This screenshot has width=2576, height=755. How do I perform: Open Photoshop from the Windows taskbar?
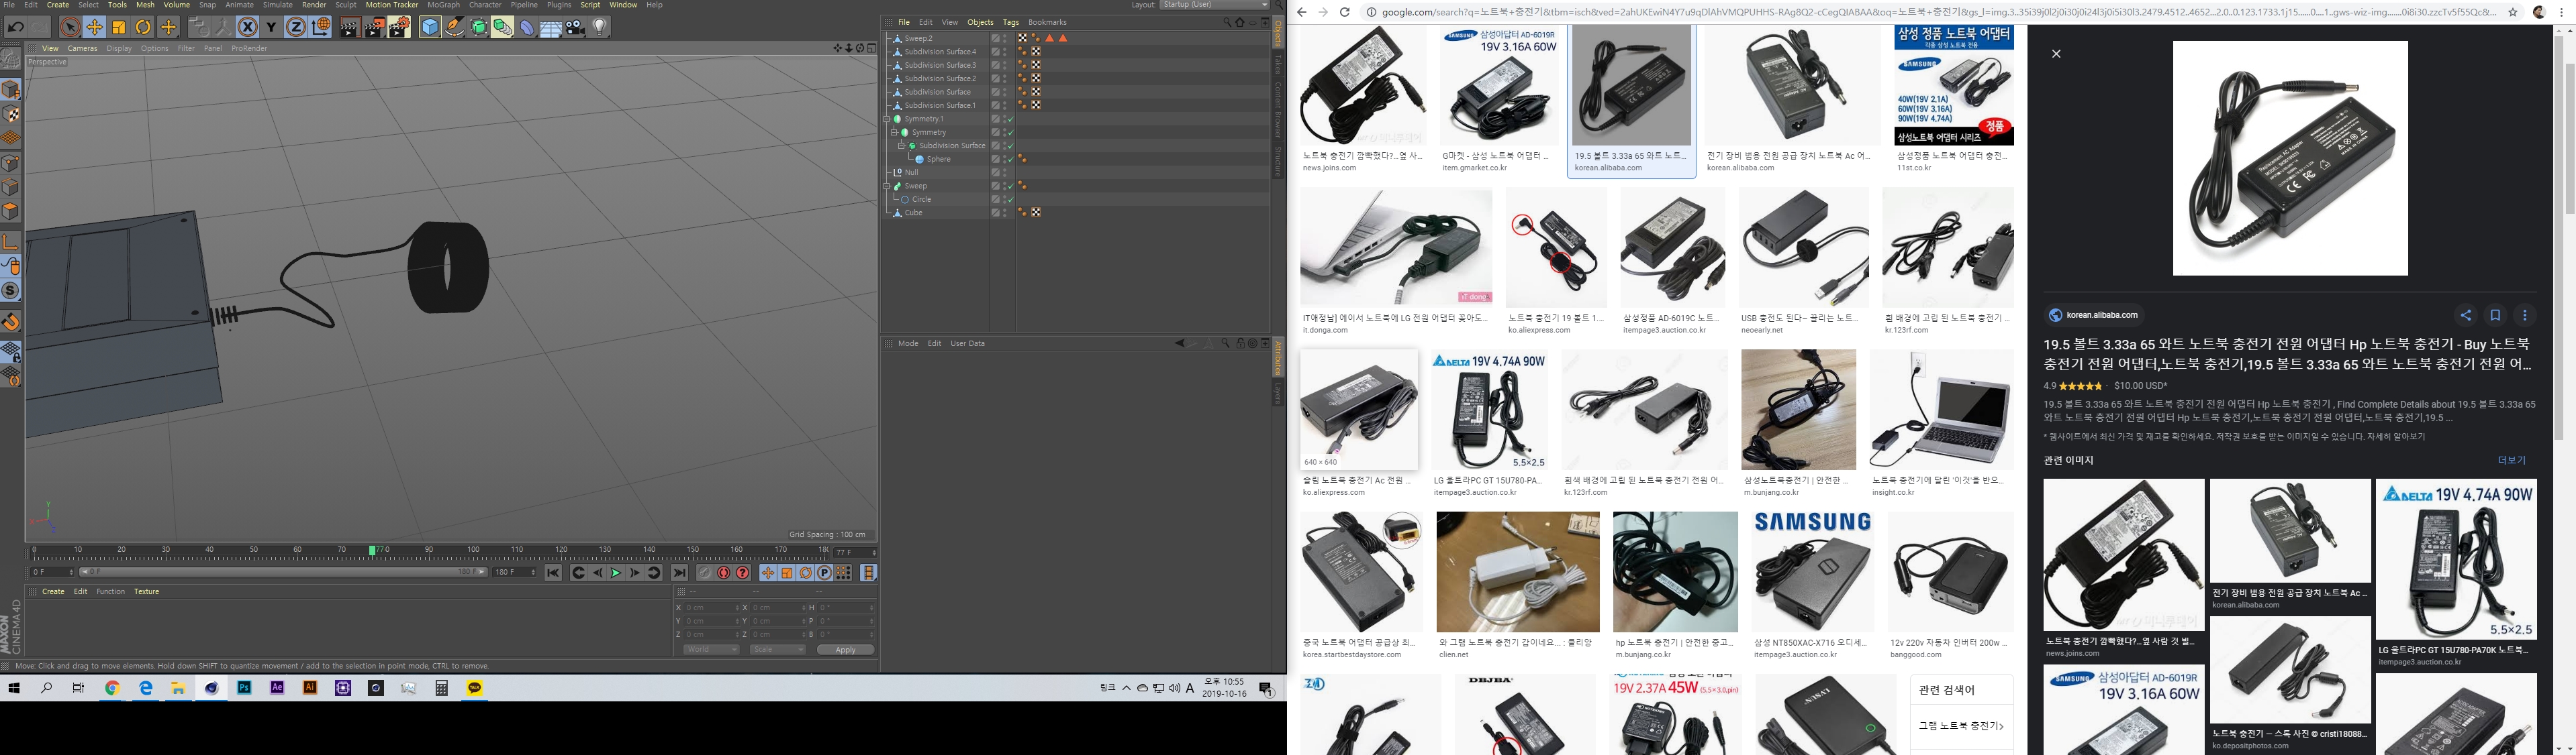click(x=244, y=688)
